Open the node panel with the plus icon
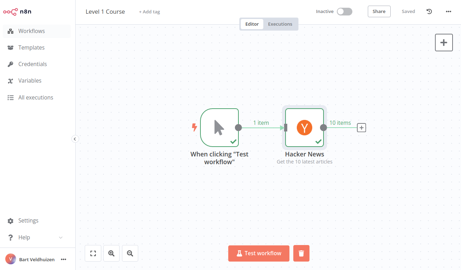 point(443,42)
